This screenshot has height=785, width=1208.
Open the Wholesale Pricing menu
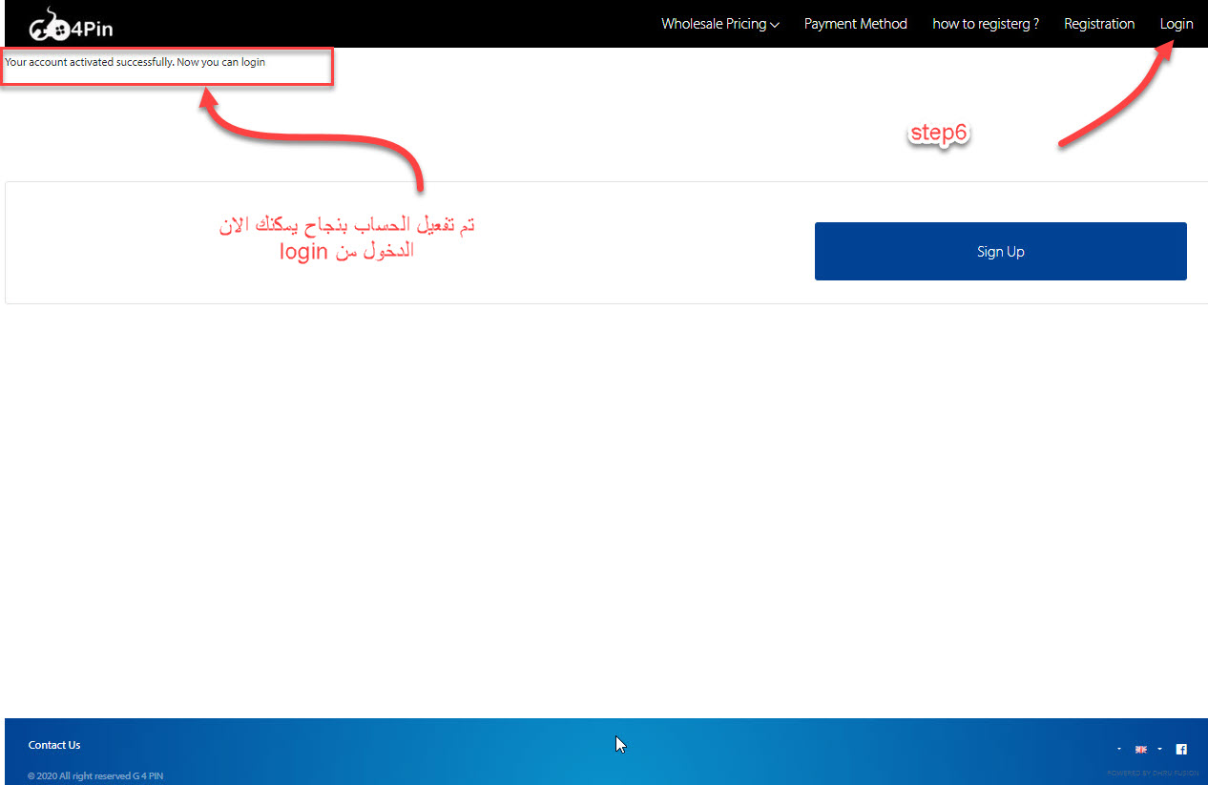[714, 24]
